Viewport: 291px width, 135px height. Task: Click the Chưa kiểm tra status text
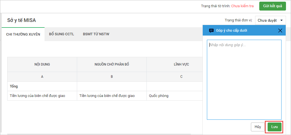242,6
